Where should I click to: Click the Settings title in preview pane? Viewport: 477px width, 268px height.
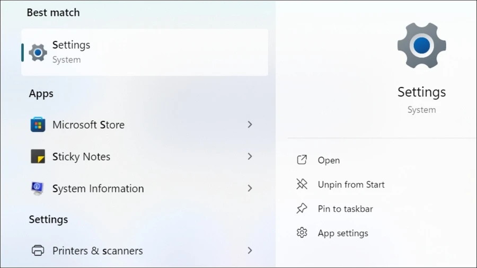pyautogui.click(x=422, y=92)
